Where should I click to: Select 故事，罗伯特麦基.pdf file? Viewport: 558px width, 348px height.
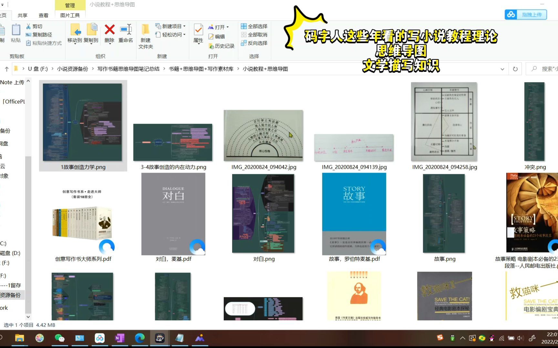[x=354, y=218]
